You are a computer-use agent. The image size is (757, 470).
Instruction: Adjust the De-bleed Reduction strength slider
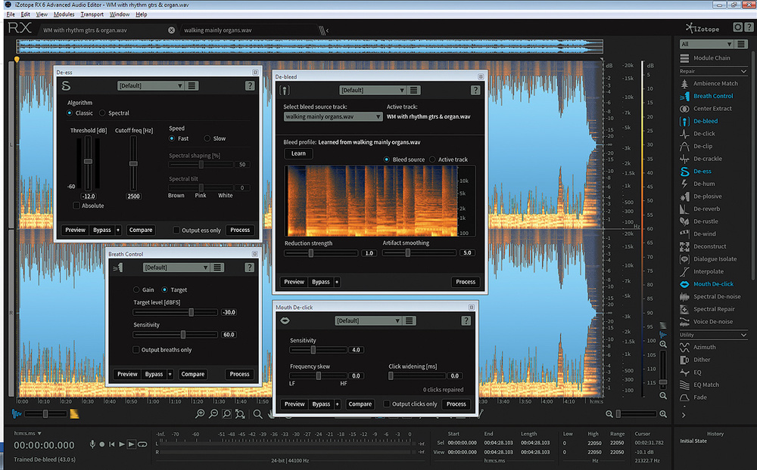(x=320, y=252)
